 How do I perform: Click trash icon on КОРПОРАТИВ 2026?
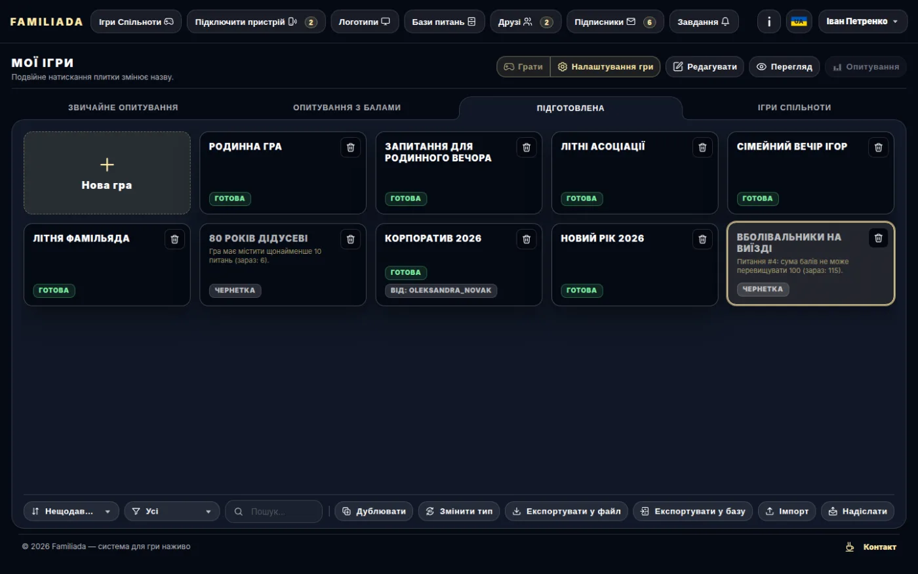[527, 239]
